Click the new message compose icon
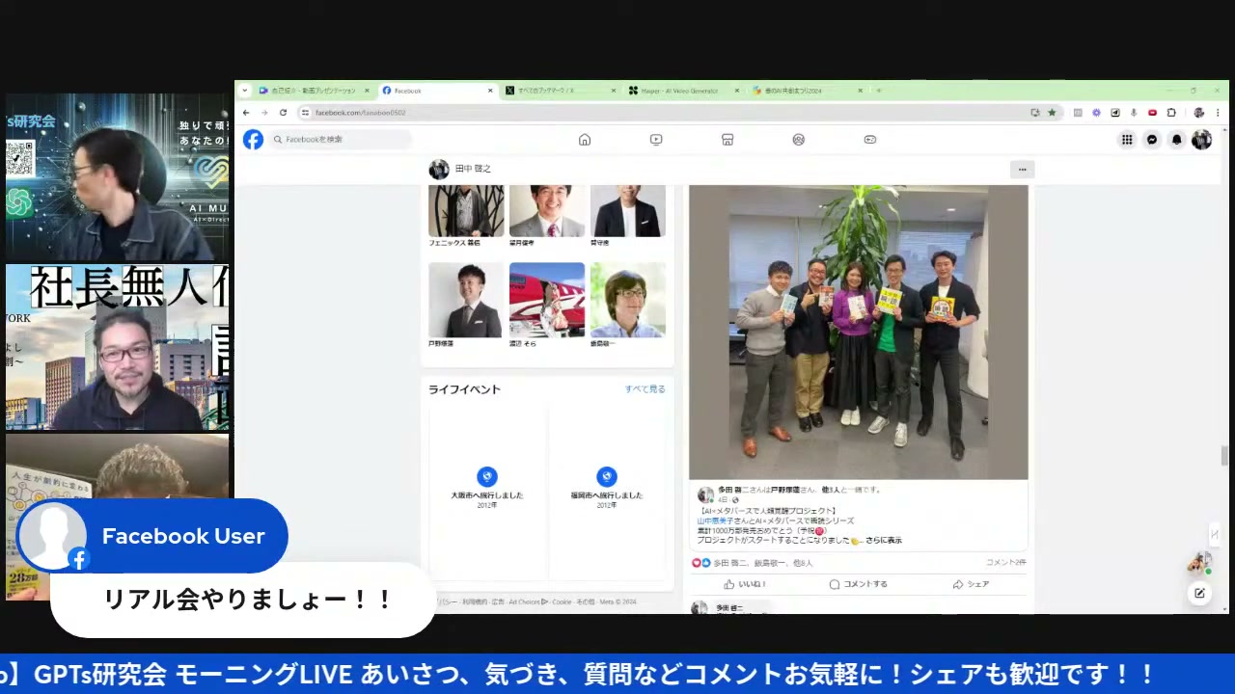The image size is (1235, 694). click(1199, 593)
